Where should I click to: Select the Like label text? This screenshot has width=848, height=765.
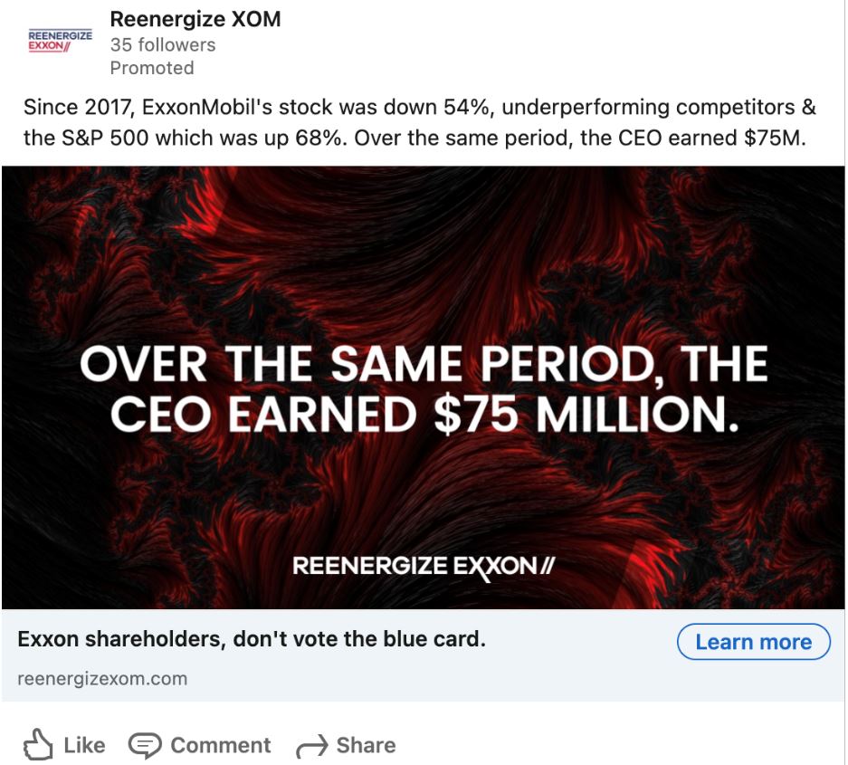[84, 745]
